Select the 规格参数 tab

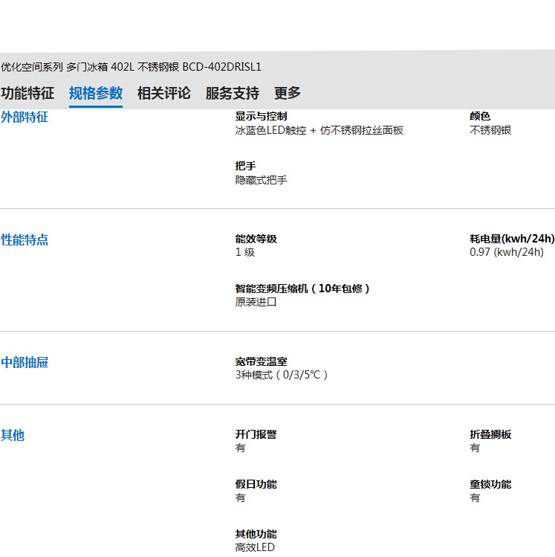[96, 93]
